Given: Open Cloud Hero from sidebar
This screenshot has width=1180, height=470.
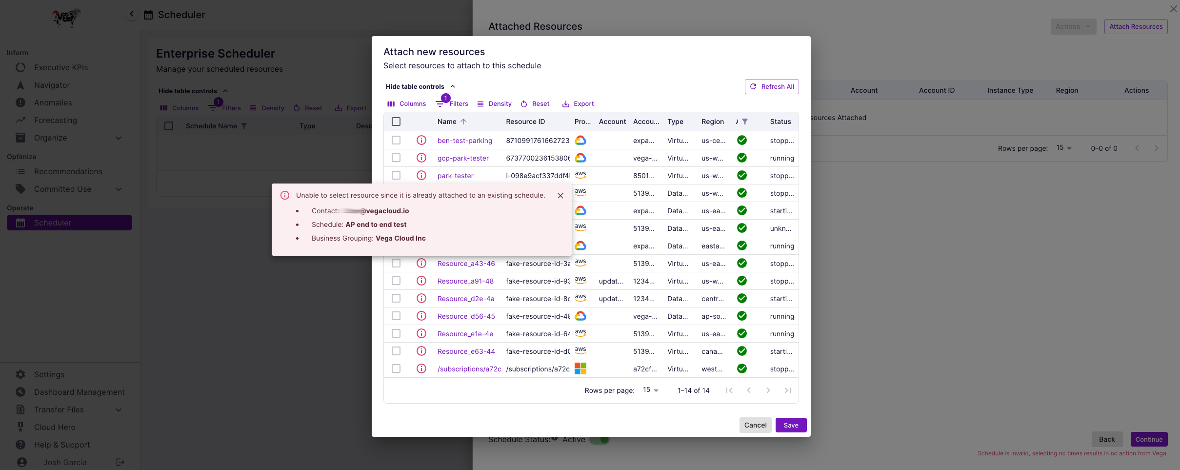Looking at the screenshot, I should click(x=55, y=427).
